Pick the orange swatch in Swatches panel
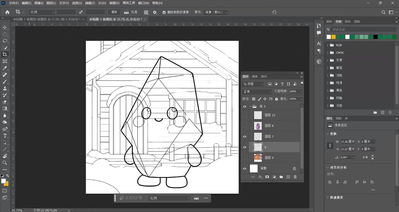Image resolution: width=399 pixels, height=212 pixels. click(x=333, y=37)
